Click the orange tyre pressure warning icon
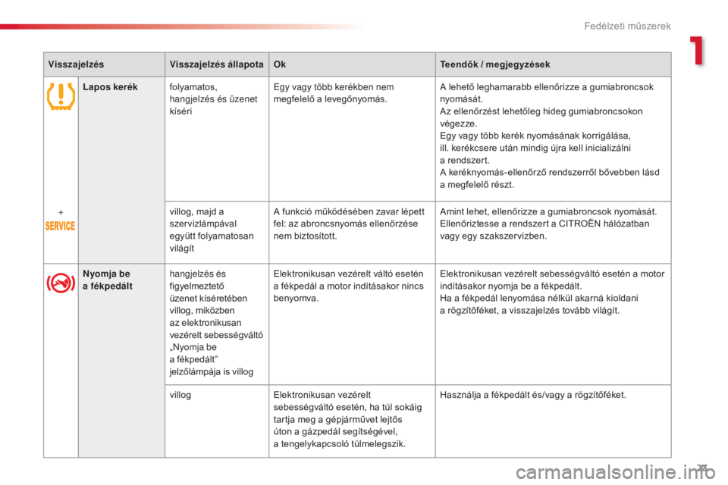The height and width of the screenshot is (485, 728). coord(61,98)
